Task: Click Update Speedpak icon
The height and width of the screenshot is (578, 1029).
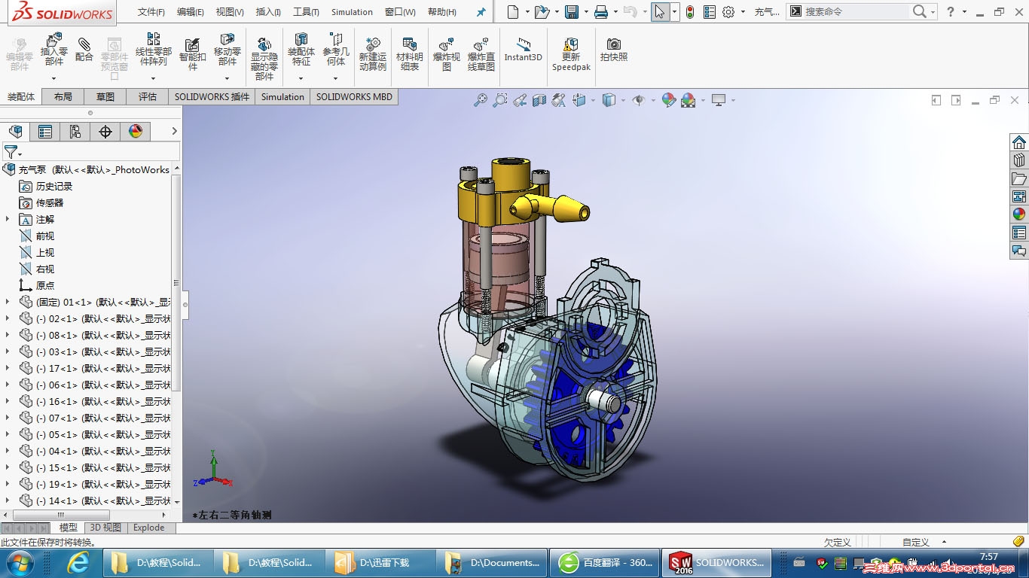Action: point(571,54)
